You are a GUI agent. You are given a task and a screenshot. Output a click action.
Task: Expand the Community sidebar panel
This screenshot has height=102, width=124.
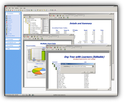coord(20,40)
